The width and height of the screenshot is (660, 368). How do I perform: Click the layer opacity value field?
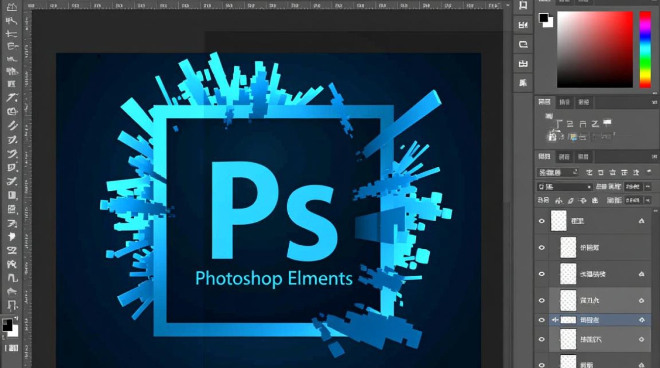pos(633,186)
